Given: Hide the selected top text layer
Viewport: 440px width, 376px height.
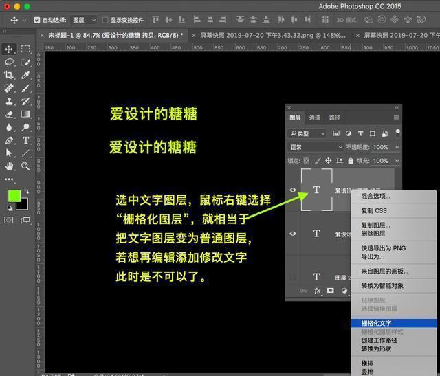Looking at the screenshot, I should tap(293, 190).
